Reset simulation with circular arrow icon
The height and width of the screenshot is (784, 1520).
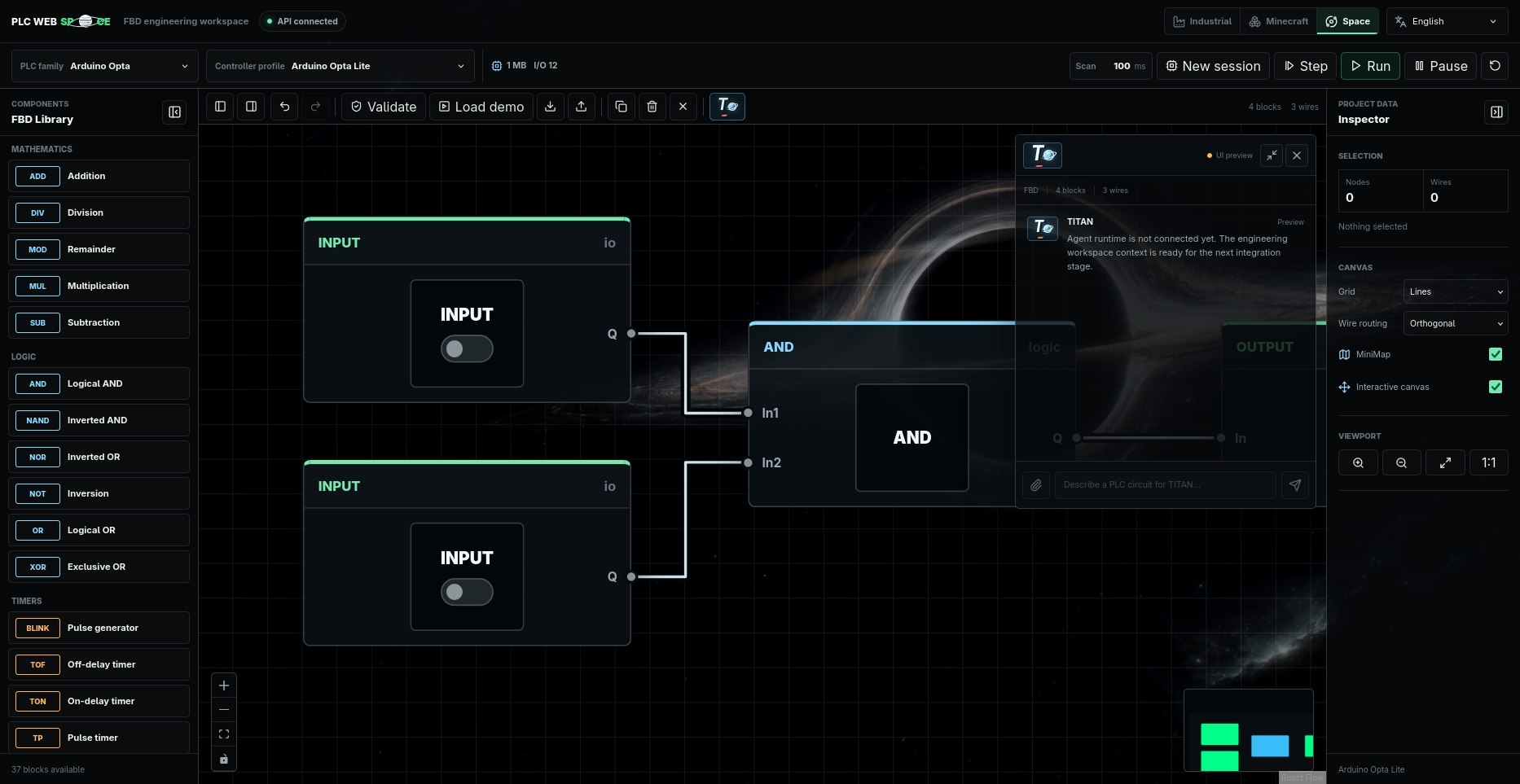(1495, 66)
